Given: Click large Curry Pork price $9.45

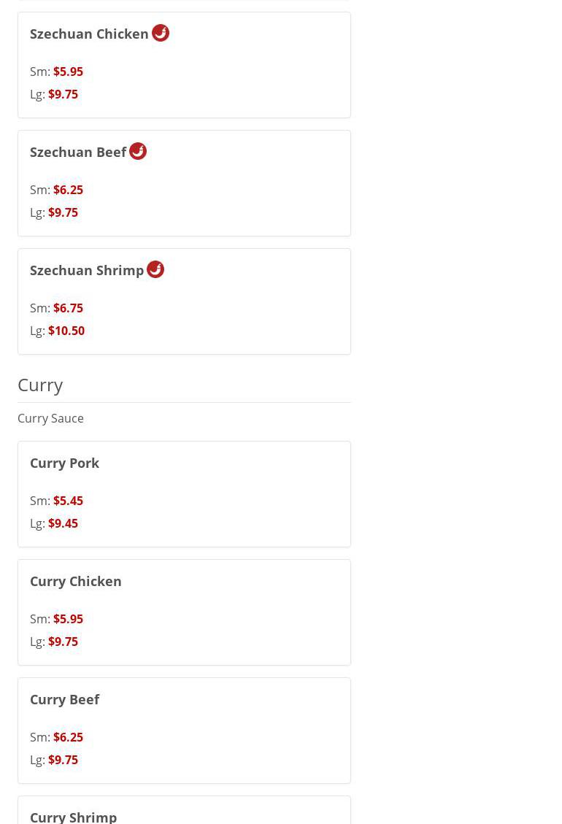Looking at the screenshot, I should [x=63, y=523].
